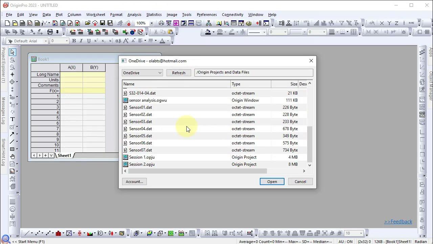The width and height of the screenshot is (433, 244).
Task: Click the Add Data Filter funnel icon
Action: click(x=342, y=23)
